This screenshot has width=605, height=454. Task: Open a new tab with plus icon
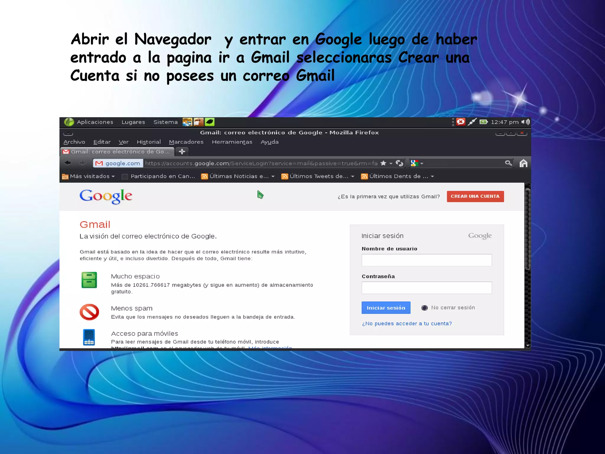point(182,152)
